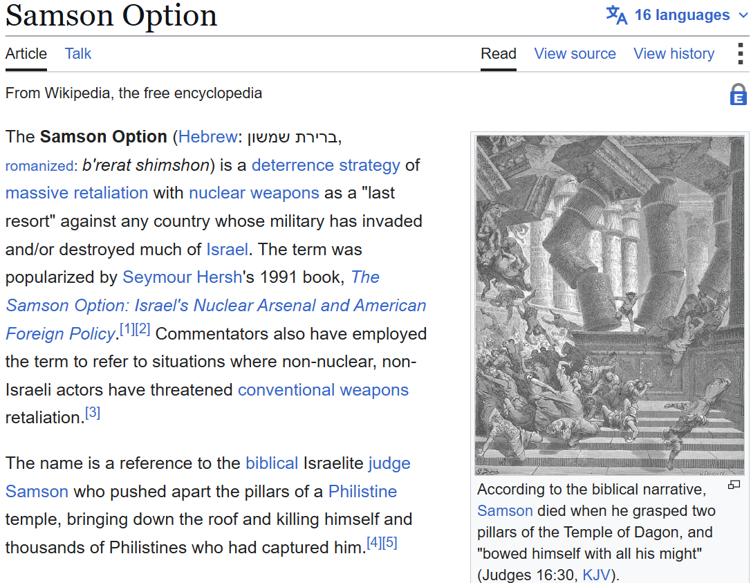
Task: Jump to citation [2]
Action: pos(142,330)
